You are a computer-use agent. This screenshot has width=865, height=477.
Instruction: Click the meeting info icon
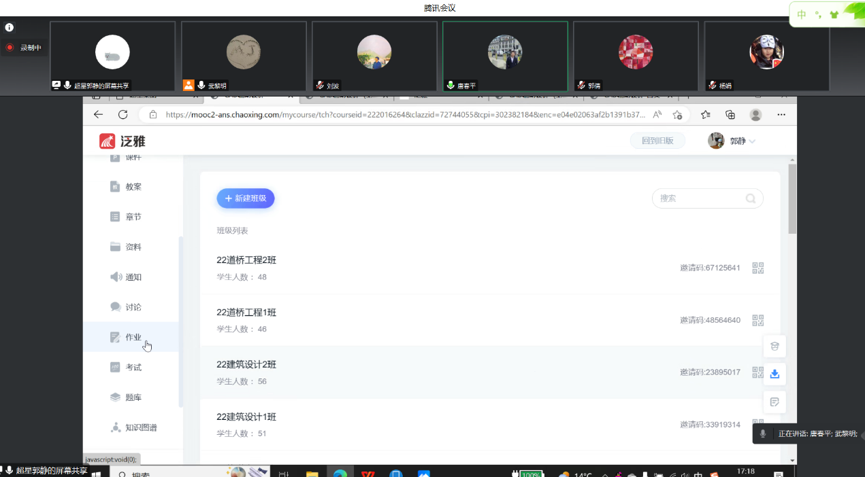pos(10,28)
